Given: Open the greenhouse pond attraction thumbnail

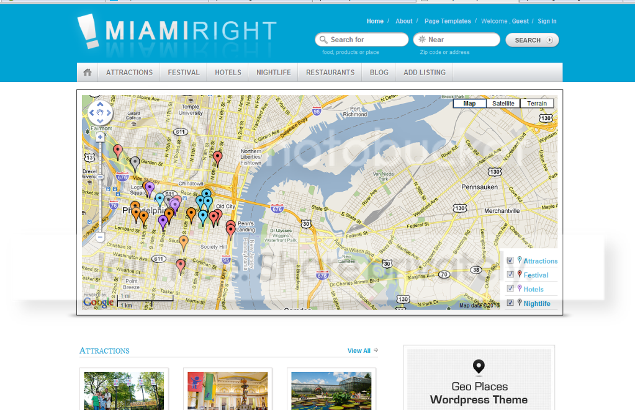Looking at the screenshot, I should coord(331,391).
